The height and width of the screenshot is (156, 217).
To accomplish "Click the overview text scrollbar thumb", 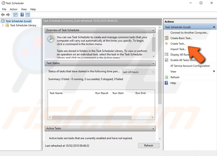I will tap(154, 44).
